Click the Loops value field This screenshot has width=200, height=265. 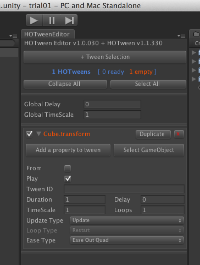click(162, 210)
